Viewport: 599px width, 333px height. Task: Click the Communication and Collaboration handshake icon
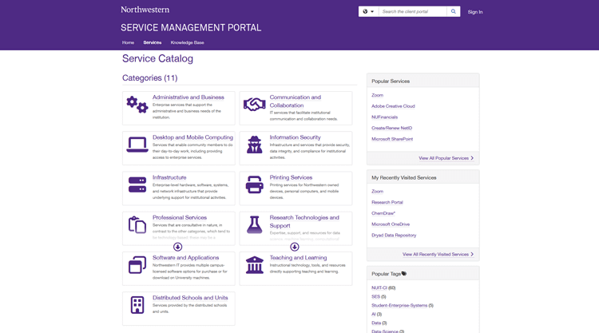coord(254,105)
